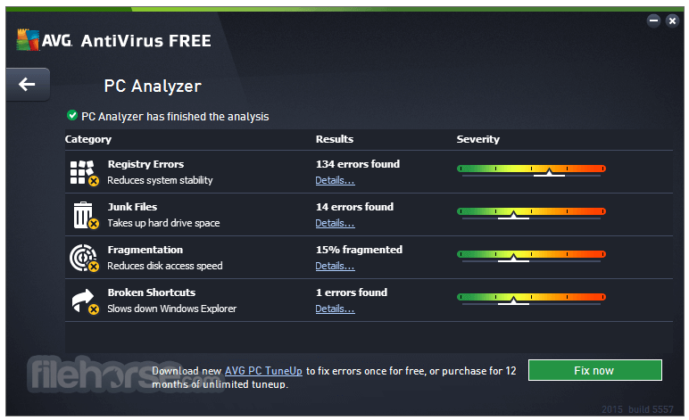Screen dimensions: 689x420
Task: Click the Fix now button
Action: click(595, 370)
